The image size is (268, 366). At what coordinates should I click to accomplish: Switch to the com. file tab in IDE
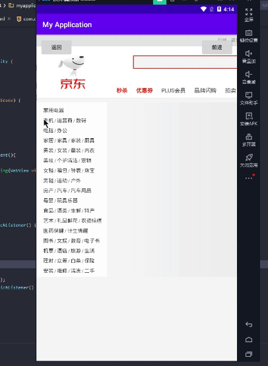26,19
